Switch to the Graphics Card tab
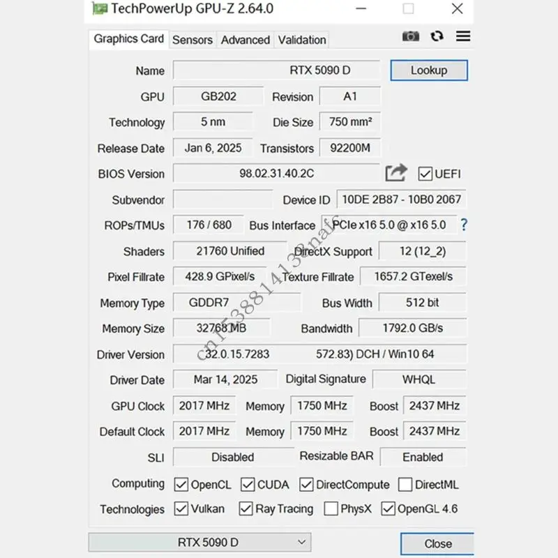Image resolution: width=558 pixels, height=558 pixels. pyautogui.click(x=129, y=39)
